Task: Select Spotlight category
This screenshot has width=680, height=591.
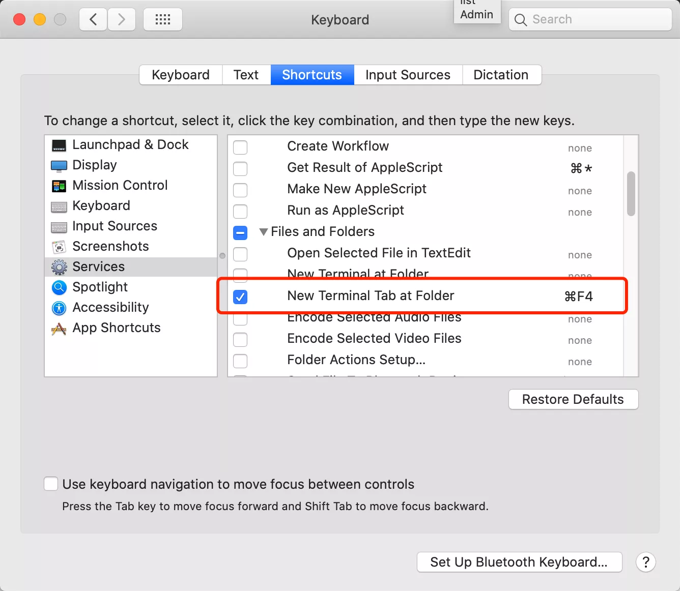Action: pyautogui.click(x=131, y=287)
